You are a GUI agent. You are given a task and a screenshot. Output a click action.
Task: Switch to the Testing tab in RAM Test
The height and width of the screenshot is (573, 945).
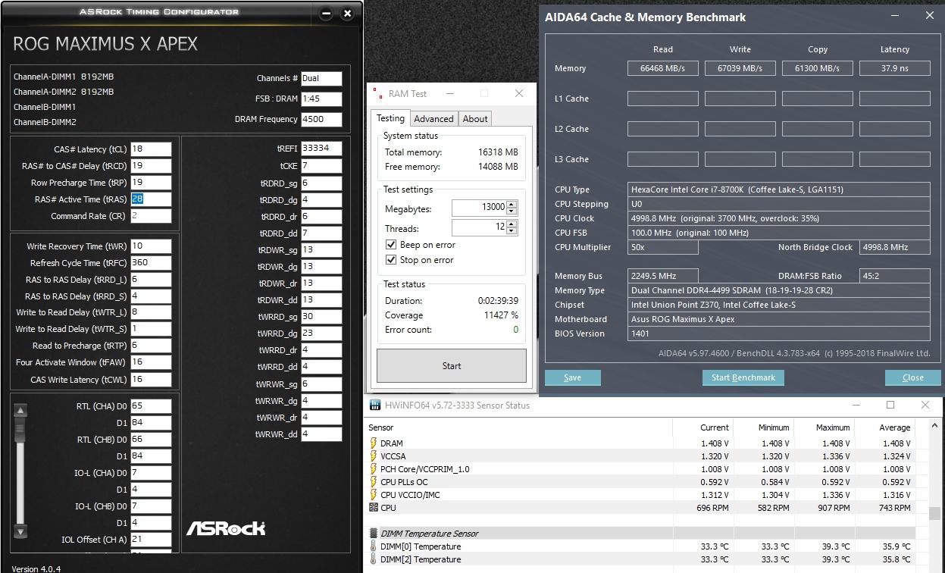[391, 118]
